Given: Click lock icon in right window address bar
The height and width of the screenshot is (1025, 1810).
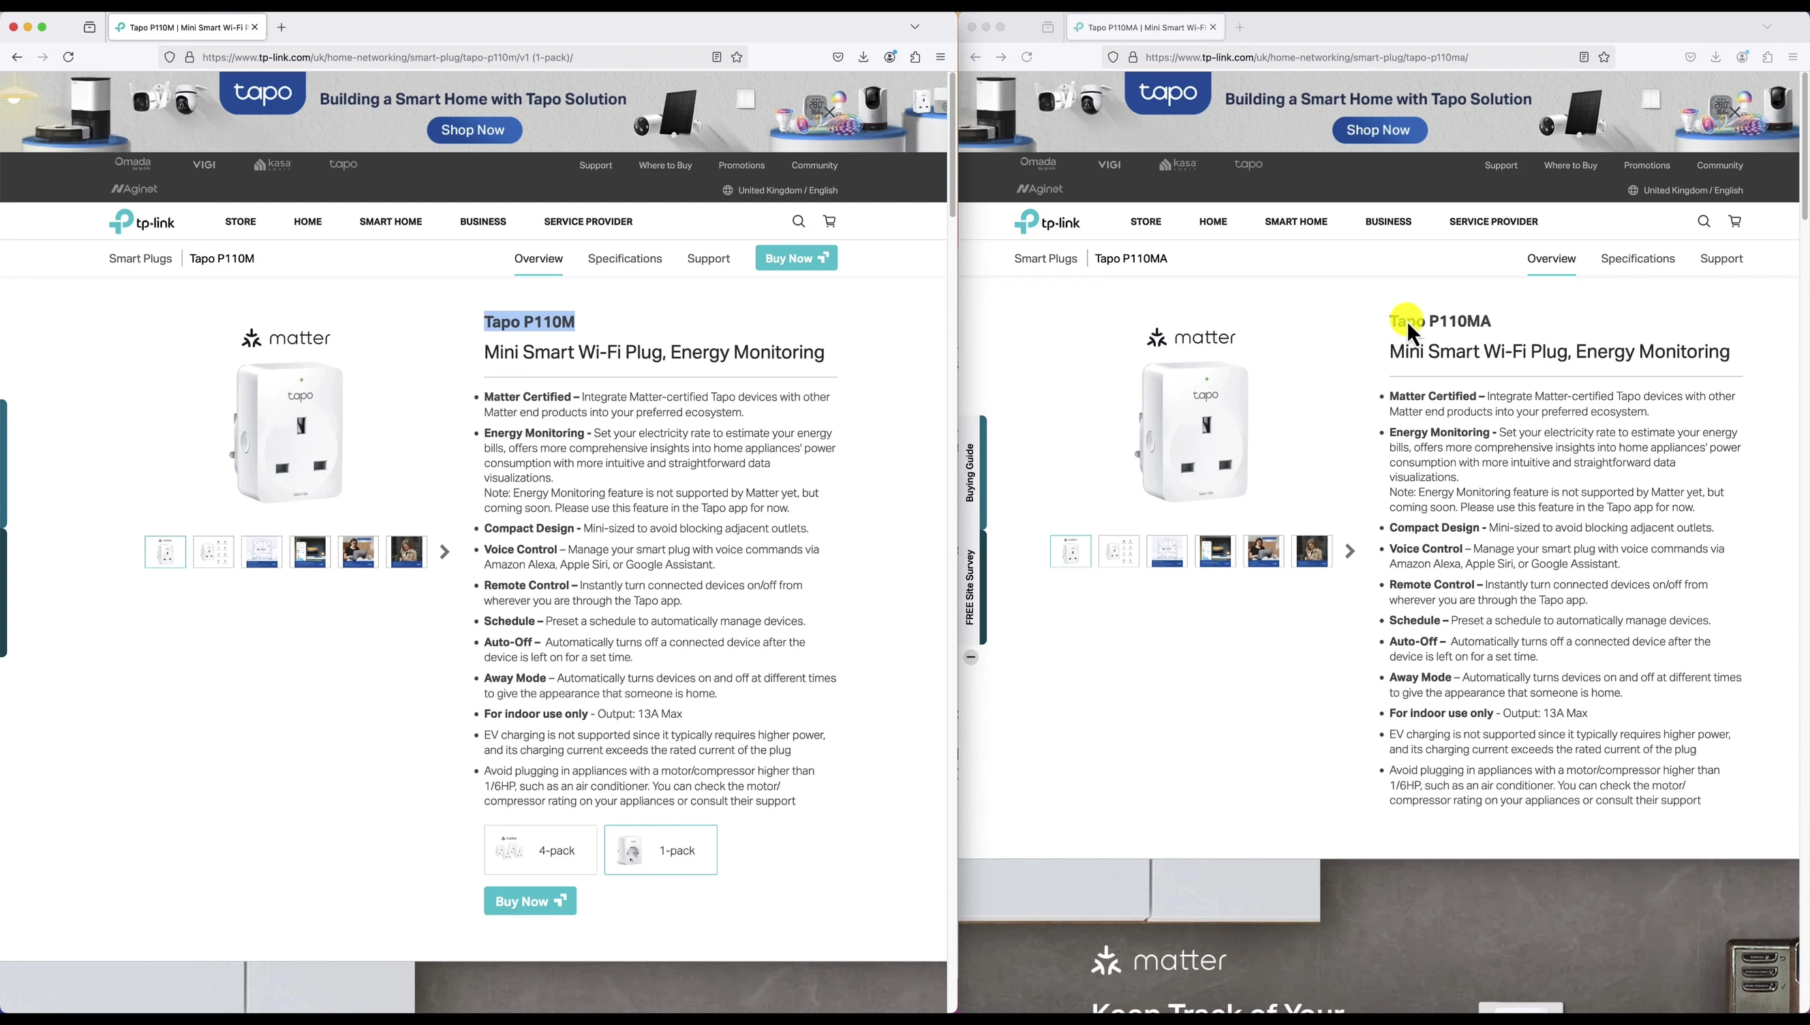Looking at the screenshot, I should (1133, 57).
